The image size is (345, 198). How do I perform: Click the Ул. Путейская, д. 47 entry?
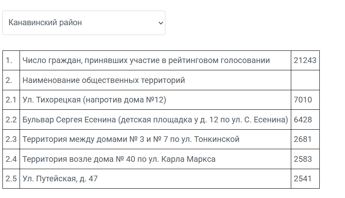tap(60, 178)
